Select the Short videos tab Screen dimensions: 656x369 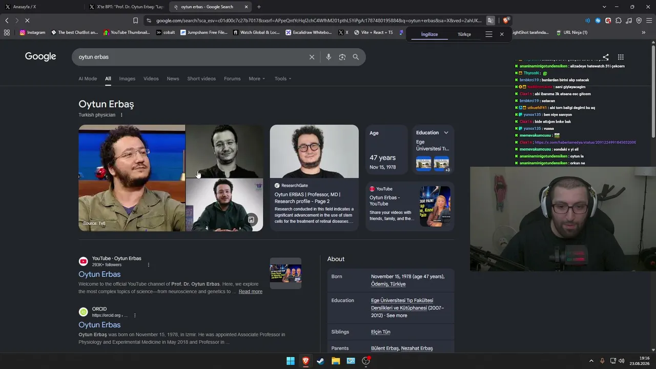[201, 79]
